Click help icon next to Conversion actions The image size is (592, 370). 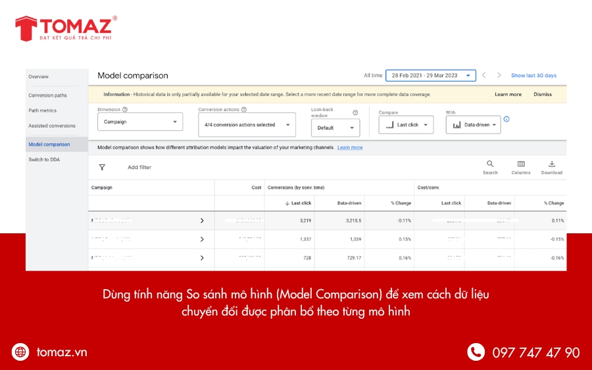[x=244, y=110]
